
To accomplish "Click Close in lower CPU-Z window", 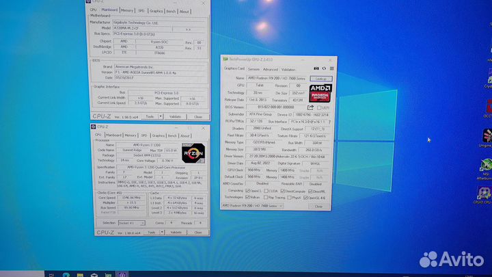I will tap(198, 233).
